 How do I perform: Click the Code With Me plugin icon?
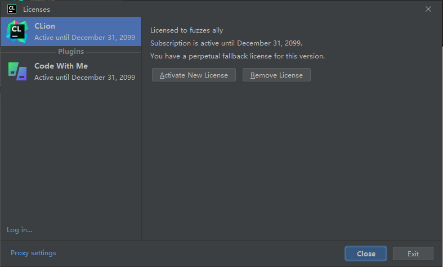pos(17,71)
